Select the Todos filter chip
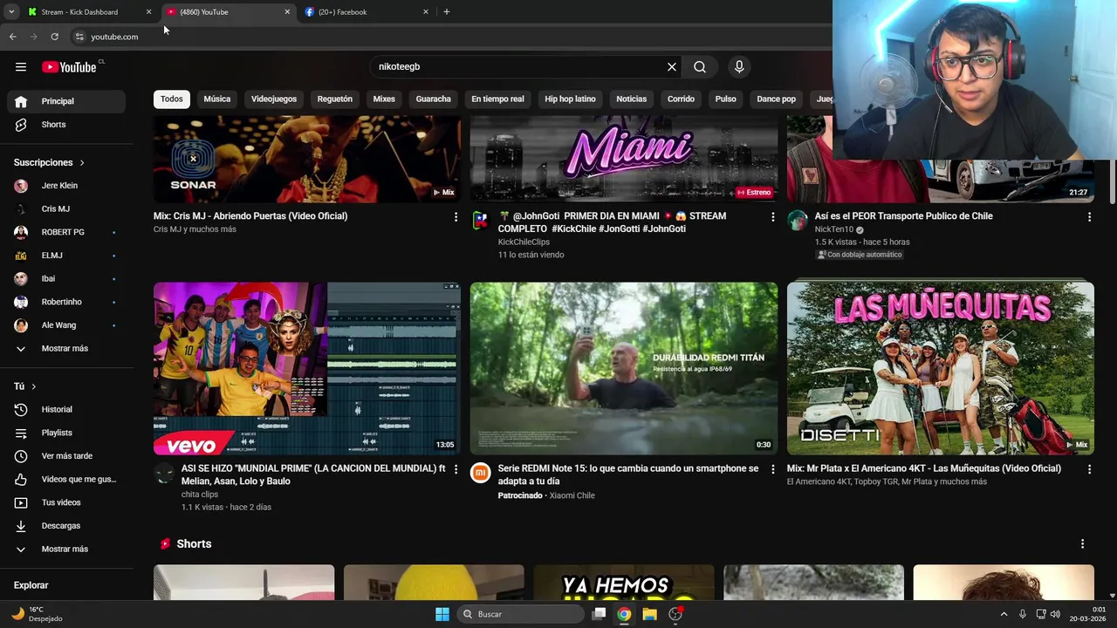 (x=172, y=99)
